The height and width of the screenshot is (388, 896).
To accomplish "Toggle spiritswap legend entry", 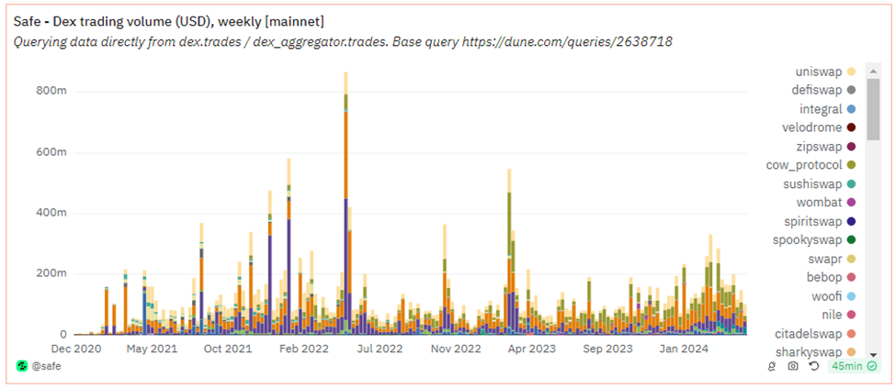I will 820,221.
